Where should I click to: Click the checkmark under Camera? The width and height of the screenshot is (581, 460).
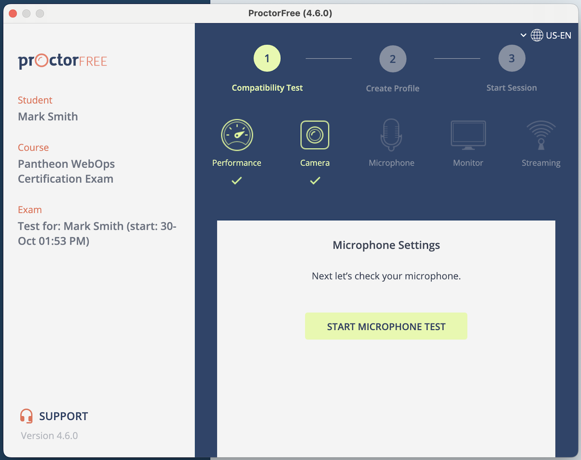tap(315, 180)
